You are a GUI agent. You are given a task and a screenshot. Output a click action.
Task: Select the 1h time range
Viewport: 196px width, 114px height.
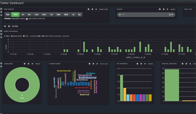point(23,15)
